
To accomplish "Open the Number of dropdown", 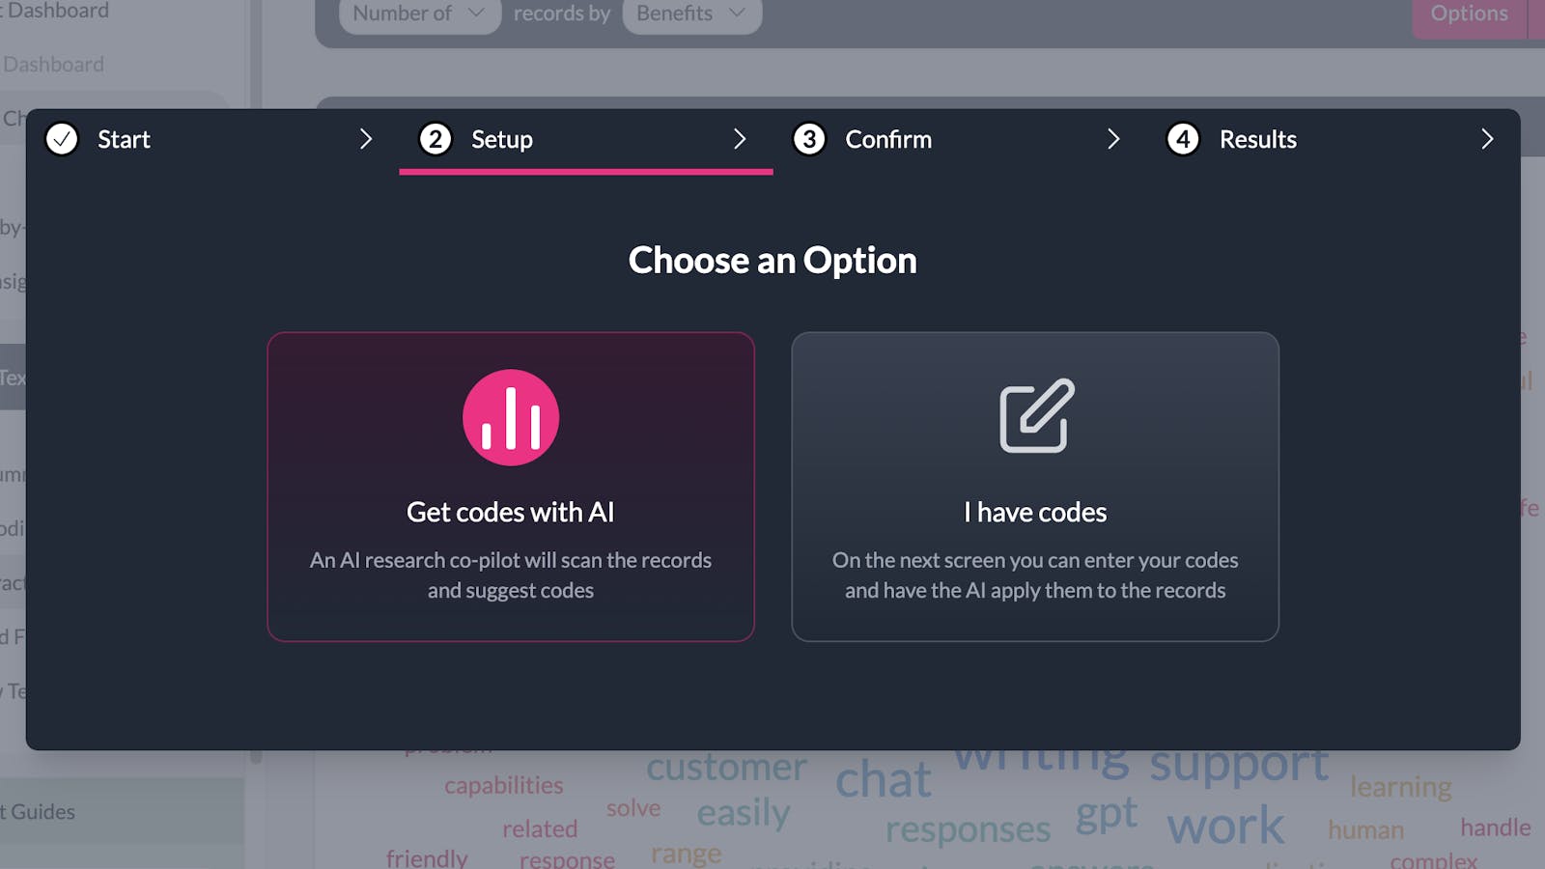I will (418, 14).
